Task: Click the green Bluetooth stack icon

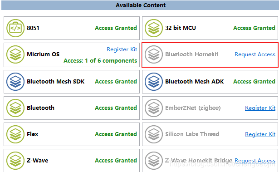Action: (x=15, y=108)
